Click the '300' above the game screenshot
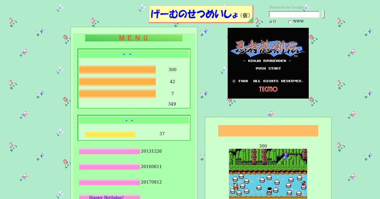380x199 pixels. (263, 146)
